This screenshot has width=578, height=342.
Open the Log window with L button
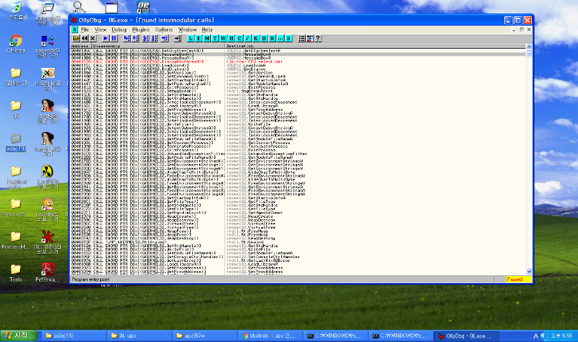click(190, 38)
